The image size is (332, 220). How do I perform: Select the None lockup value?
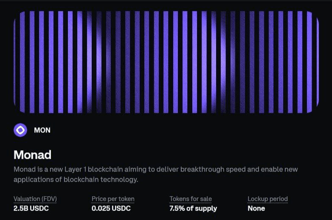tap(256, 209)
